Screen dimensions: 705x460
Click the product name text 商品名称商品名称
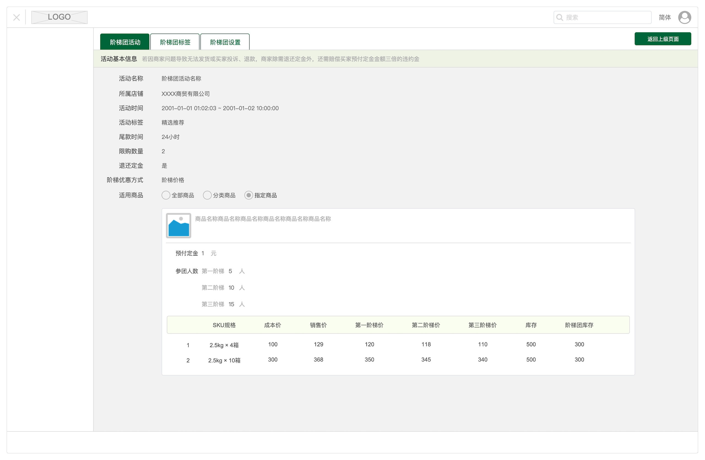pos(263,219)
